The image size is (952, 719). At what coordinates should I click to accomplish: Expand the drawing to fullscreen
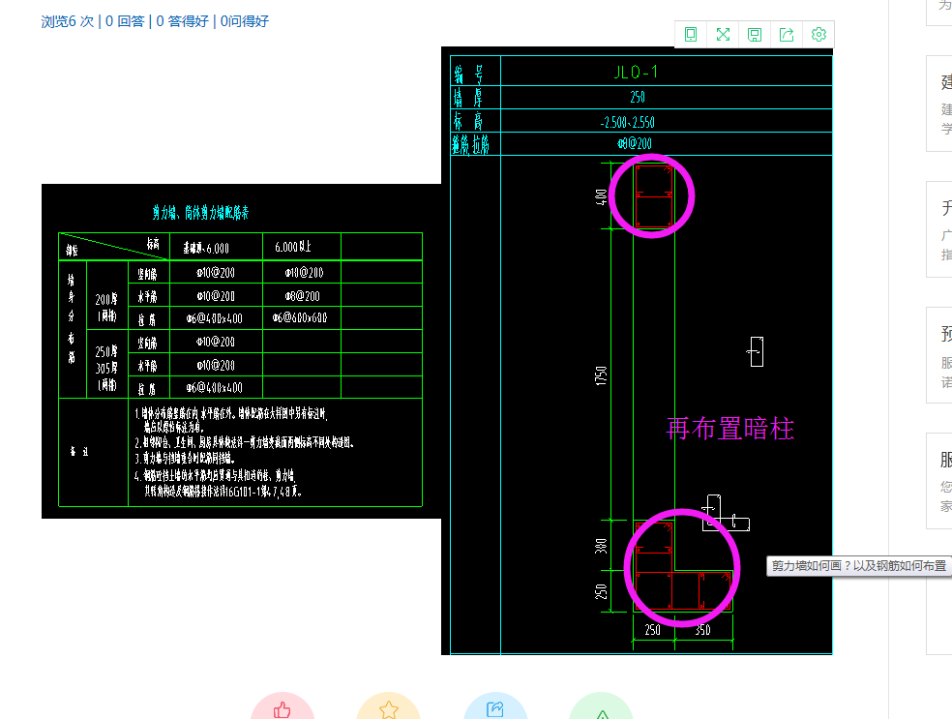(x=723, y=34)
